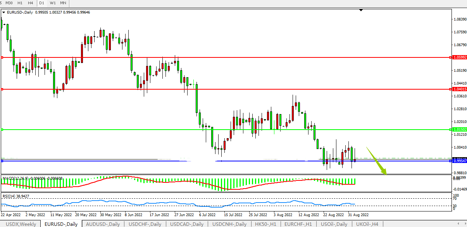The width and height of the screenshot is (467, 227).
Task: Click the RSI(14) indicator label
Action: 10,196
